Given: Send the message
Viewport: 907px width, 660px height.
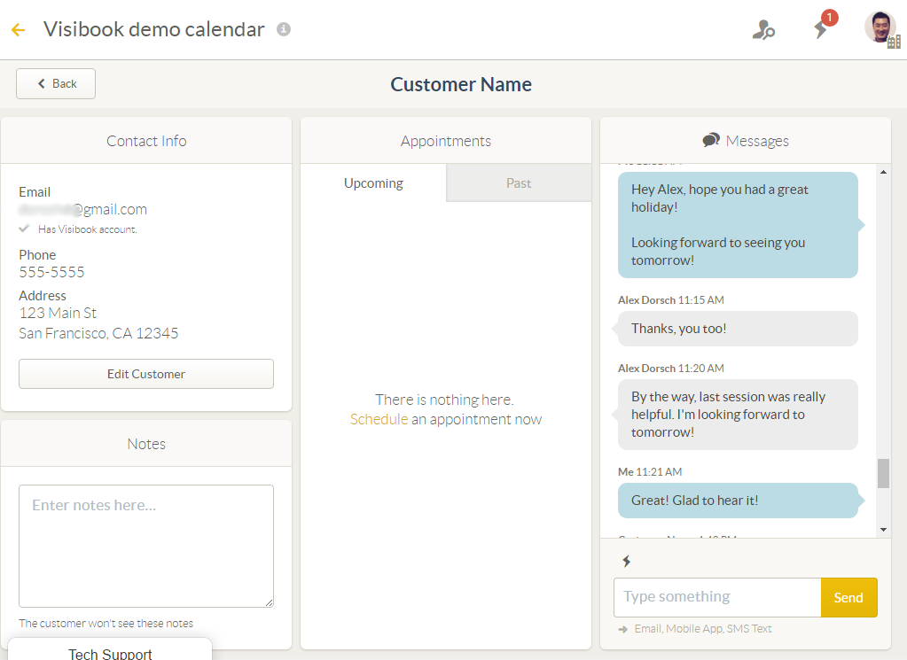Looking at the screenshot, I should pyautogui.click(x=848, y=598).
